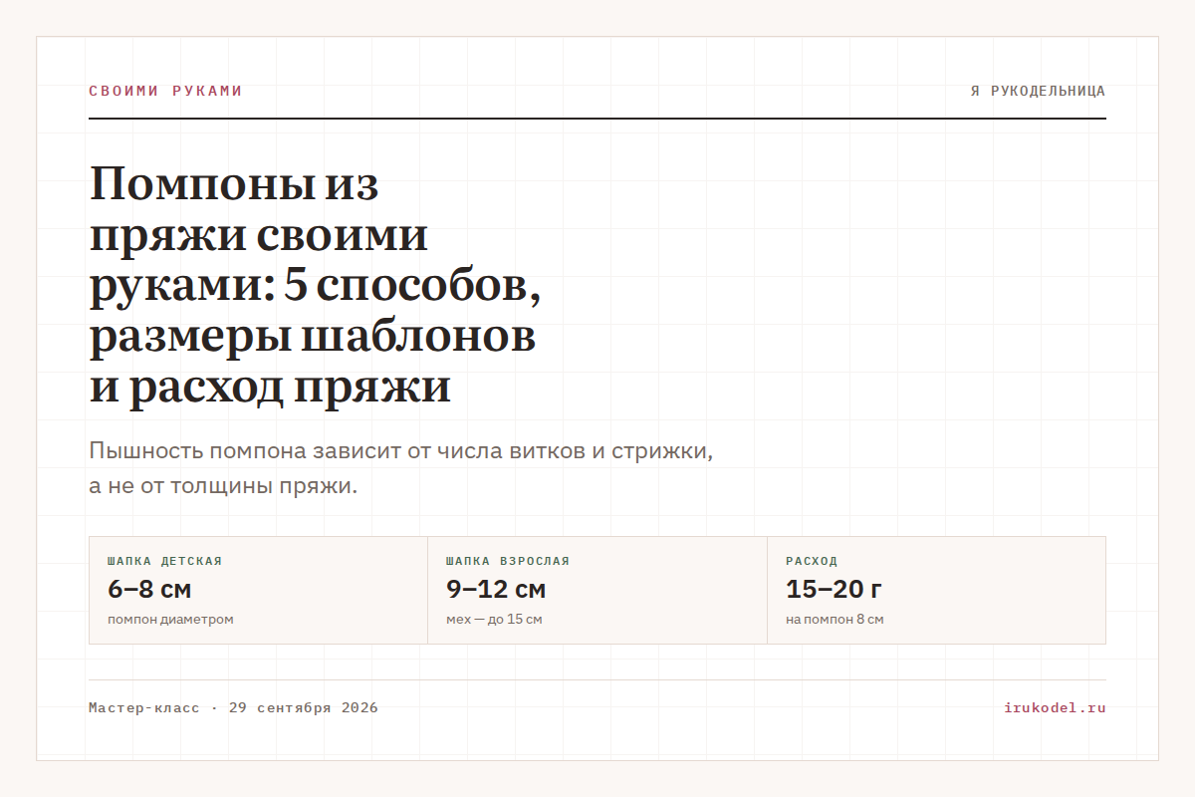Open the СВОИМИ РУКАМИ category label
The height and width of the screenshot is (797, 1195).
165,91
